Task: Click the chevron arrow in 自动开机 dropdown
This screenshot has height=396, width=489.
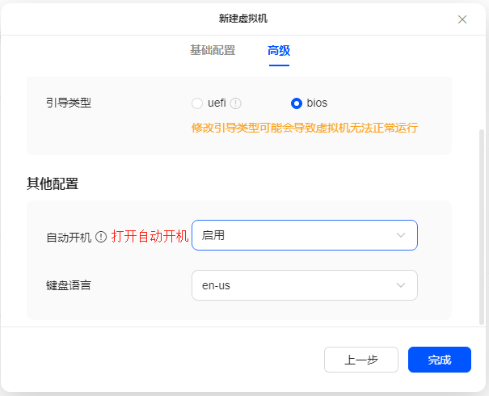Action: pyautogui.click(x=401, y=235)
